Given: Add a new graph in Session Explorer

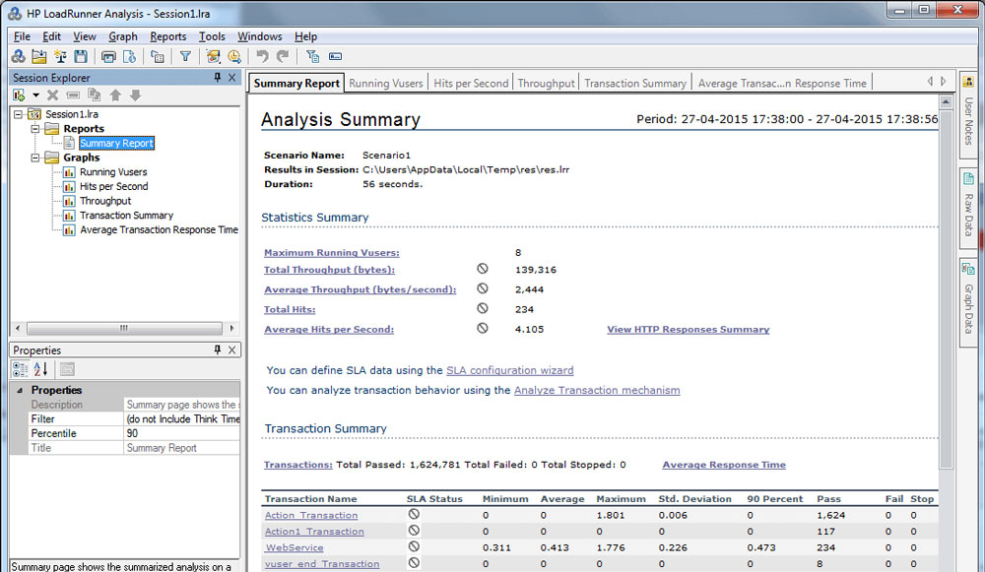Looking at the screenshot, I should pyautogui.click(x=19, y=95).
